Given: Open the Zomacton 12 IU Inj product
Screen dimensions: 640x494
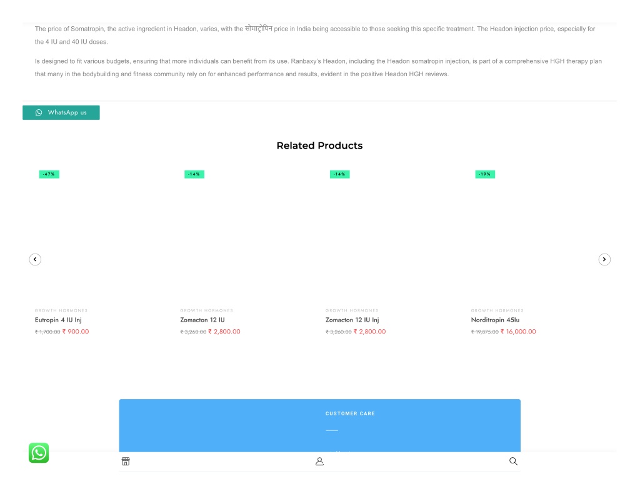Looking at the screenshot, I should point(352,320).
